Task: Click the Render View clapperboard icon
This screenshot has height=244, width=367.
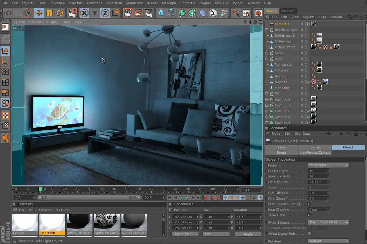Action: [127, 13]
